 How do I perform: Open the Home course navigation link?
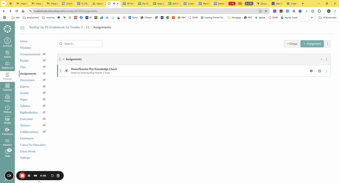coord(24,41)
